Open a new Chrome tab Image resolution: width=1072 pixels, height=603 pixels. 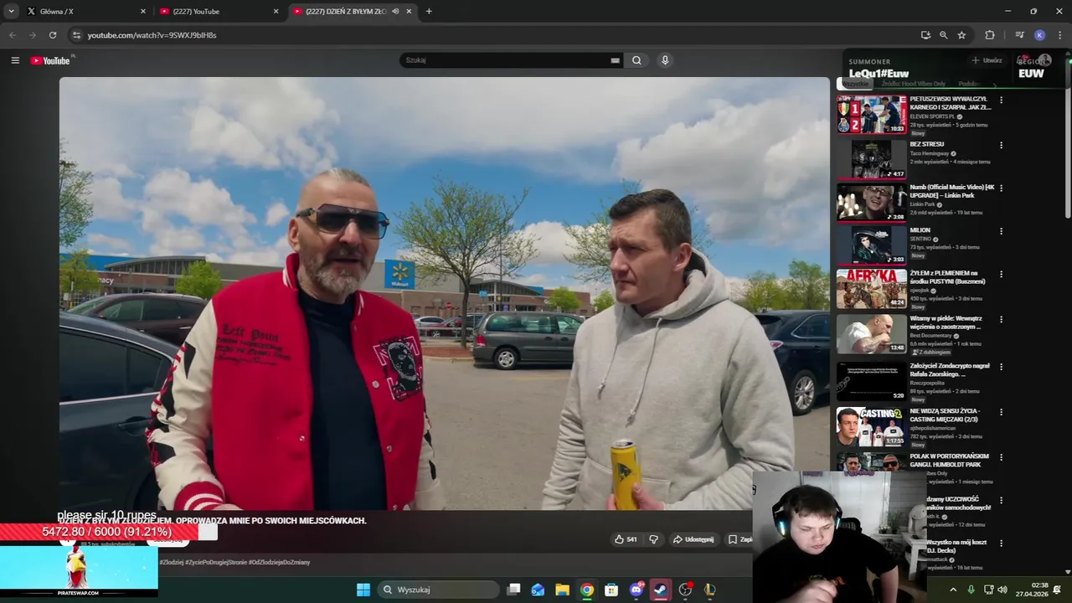tap(429, 11)
